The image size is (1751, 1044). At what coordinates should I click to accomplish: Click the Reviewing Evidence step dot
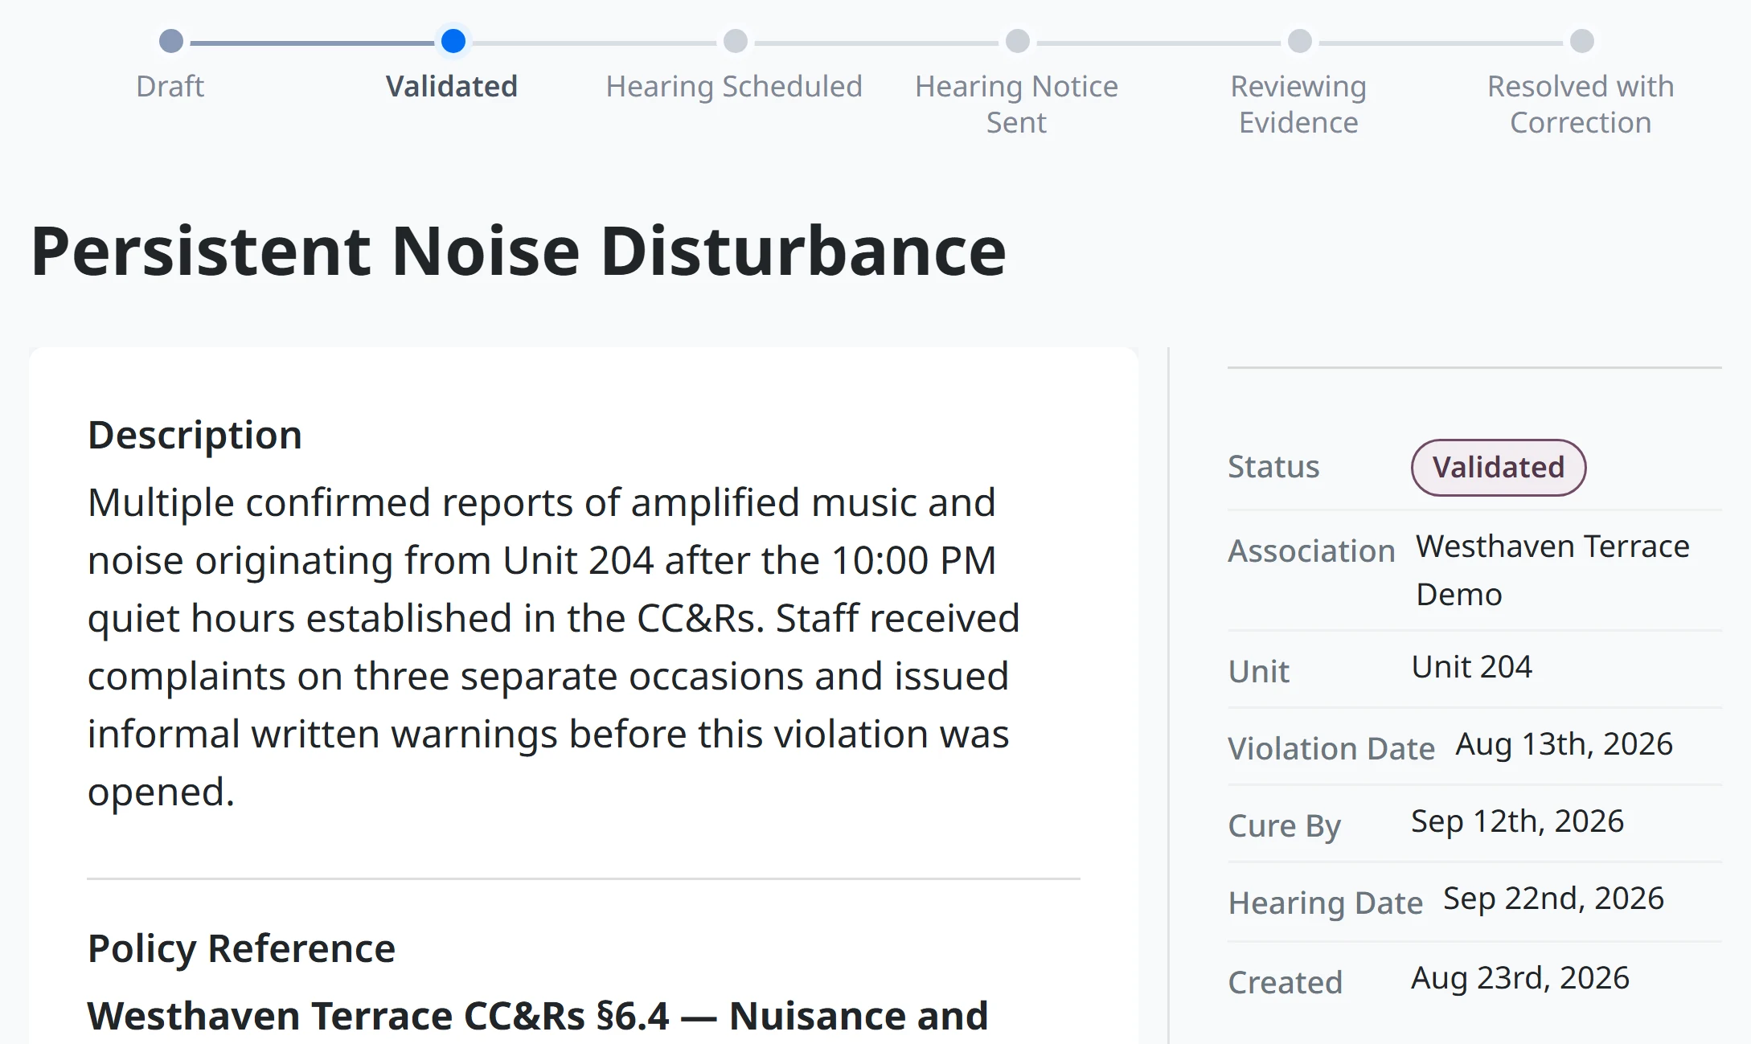[1299, 41]
